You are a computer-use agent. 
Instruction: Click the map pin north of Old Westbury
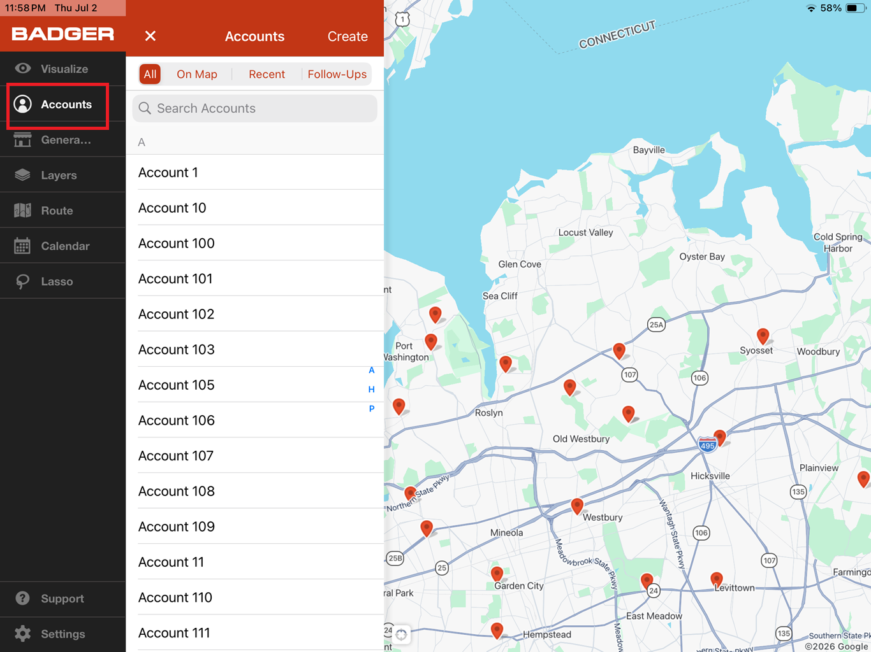pyautogui.click(x=570, y=387)
